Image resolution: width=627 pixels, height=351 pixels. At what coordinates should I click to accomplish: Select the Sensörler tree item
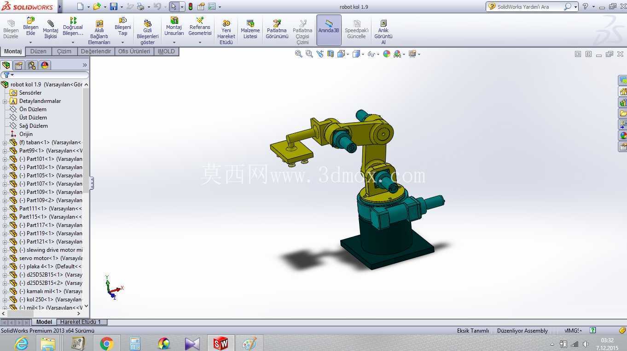pyautogui.click(x=30, y=93)
